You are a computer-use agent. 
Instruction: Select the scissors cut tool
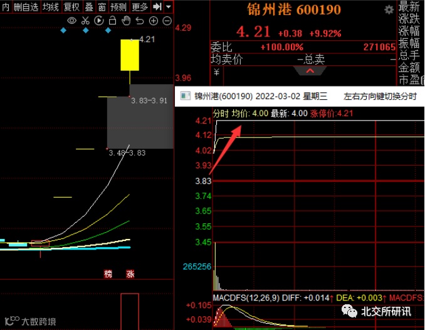click(85, 21)
